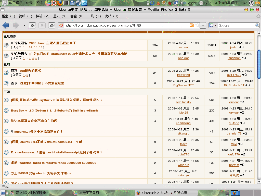Click the red 智 input method icon
261x196 pixels.
169,3
